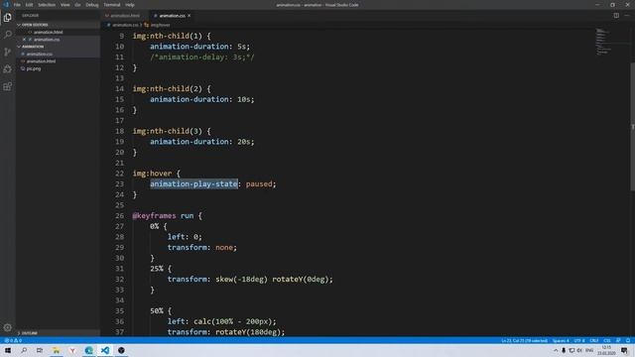Screen dimensions: 635x357
Task: Show hidden system tray icons
Action: [556, 350]
